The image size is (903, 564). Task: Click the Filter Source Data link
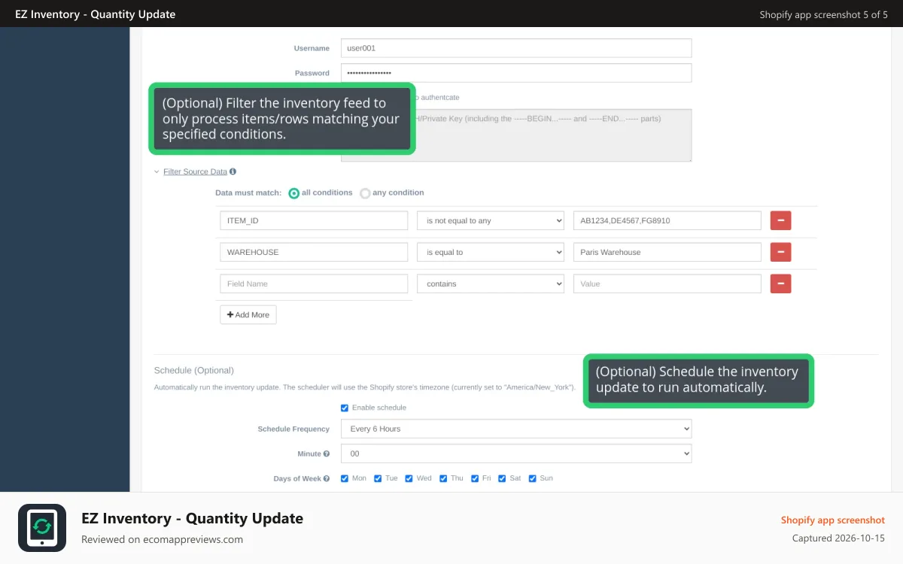click(195, 171)
